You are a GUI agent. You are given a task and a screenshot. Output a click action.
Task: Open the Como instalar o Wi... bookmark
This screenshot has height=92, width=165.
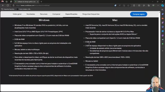[x=24, y=9]
